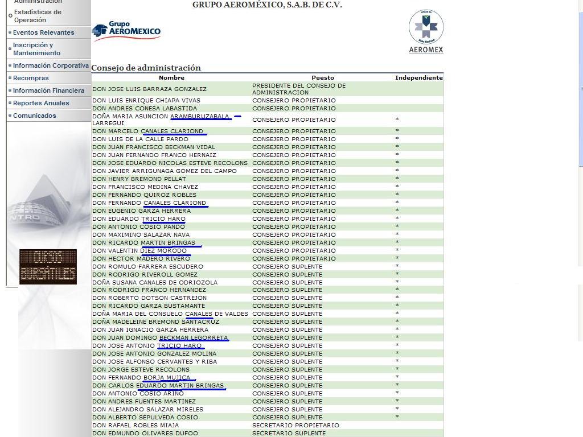The width and height of the screenshot is (583, 437).
Task: Open the Cursos Bursátiles banner
Action: 48,267
